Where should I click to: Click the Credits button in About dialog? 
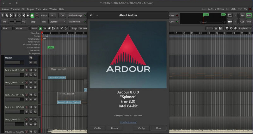tap(98, 128)
